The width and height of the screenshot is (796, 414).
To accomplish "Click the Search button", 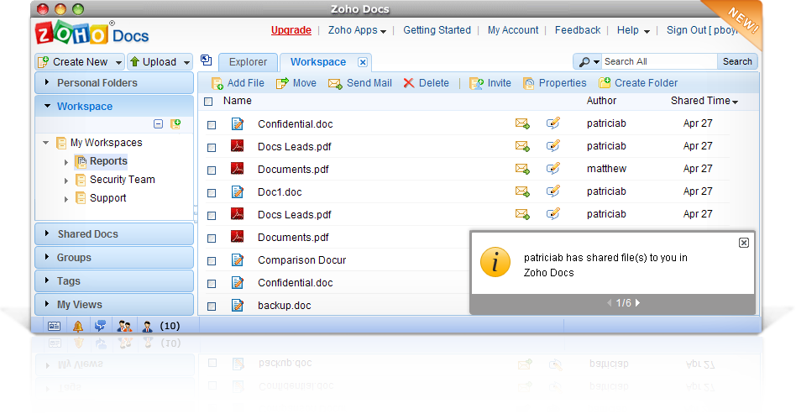I will pyautogui.click(x=737, y=61).
